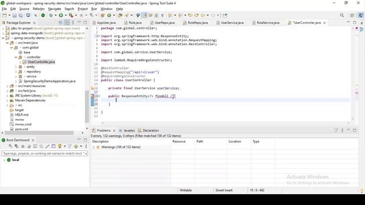
Task: Open the Project menu
Action: pyautogui.click(x=82, y=9)
